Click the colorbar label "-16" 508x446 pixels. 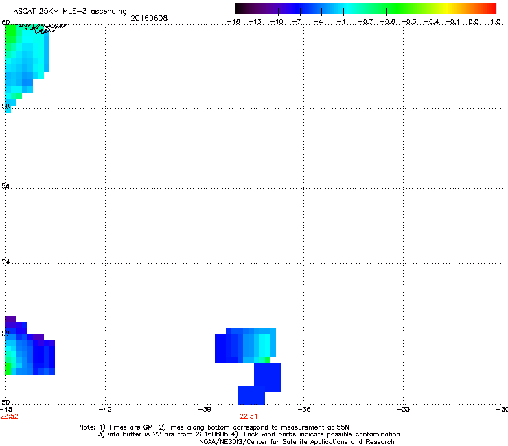click(x=233, y=22)
